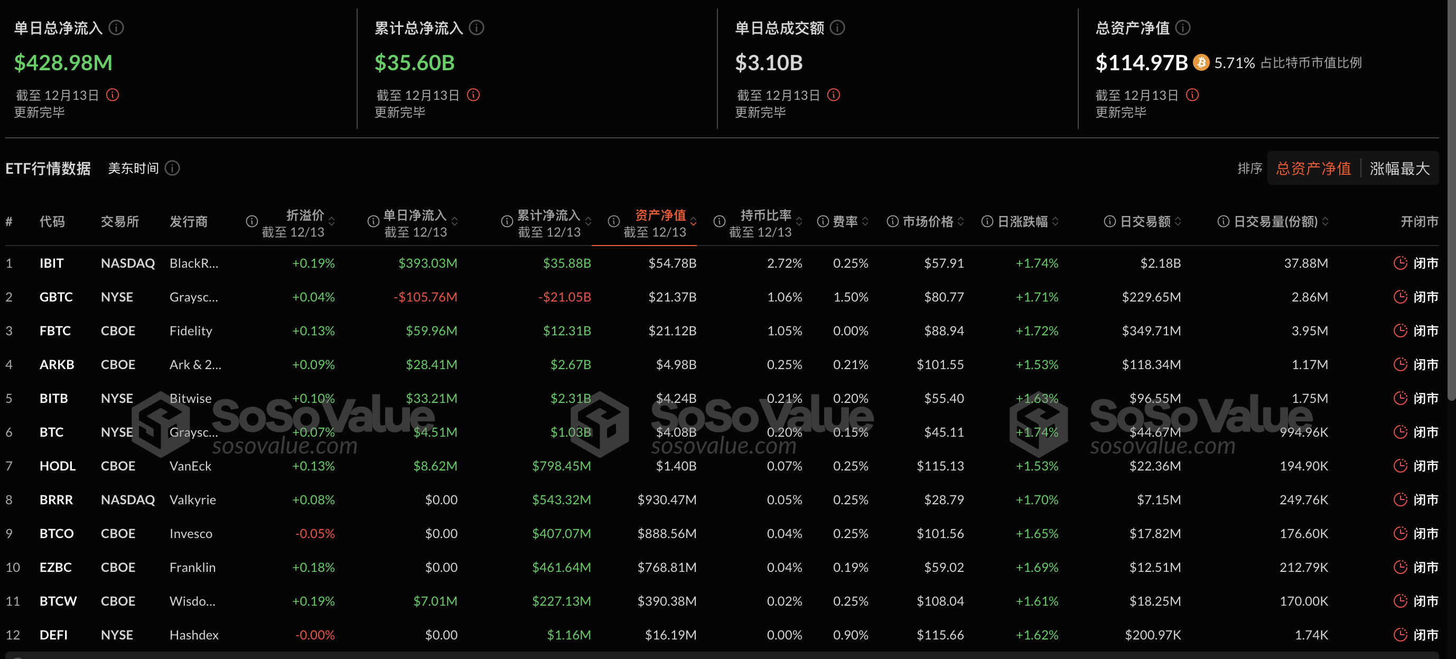Click the GBTC ticker code

tap(56, 297)
